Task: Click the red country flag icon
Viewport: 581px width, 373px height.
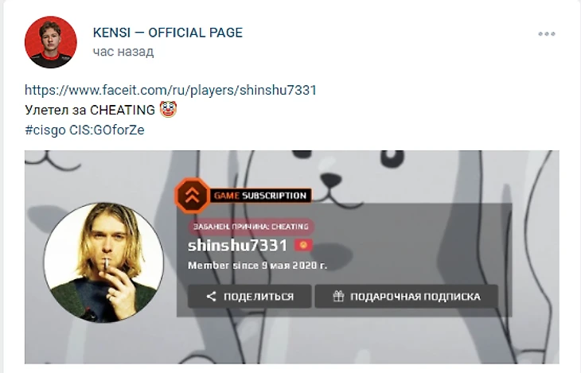Action: (x=303, y=245)
